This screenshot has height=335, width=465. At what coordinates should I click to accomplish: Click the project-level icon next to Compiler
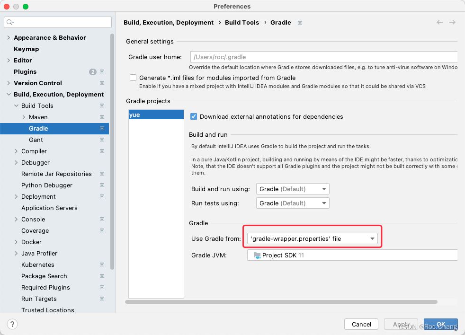102,151
